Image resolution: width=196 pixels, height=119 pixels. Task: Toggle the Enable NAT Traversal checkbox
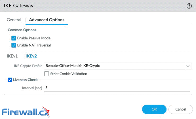(14, 45)
